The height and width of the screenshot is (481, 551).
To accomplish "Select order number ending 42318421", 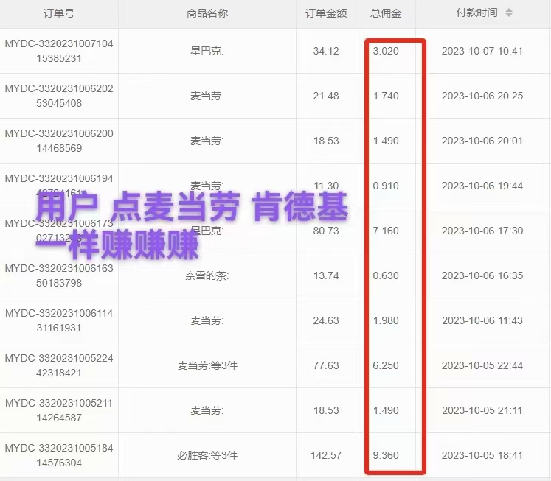I will point(59,365).
